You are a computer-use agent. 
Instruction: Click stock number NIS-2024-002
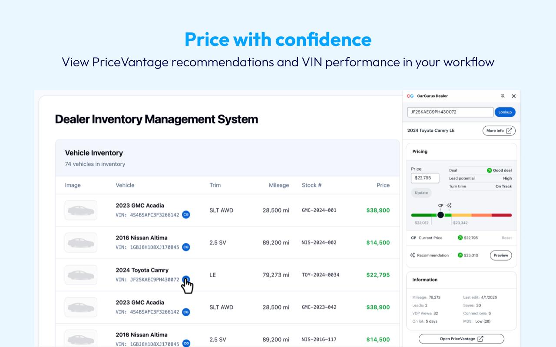319,242
